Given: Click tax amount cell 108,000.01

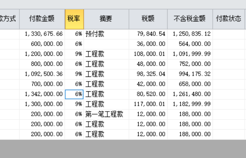Looking at the screenshot, I should (148, 54).
